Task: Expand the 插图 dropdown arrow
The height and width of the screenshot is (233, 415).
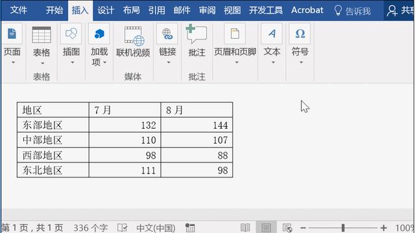Action: (72, 63)
